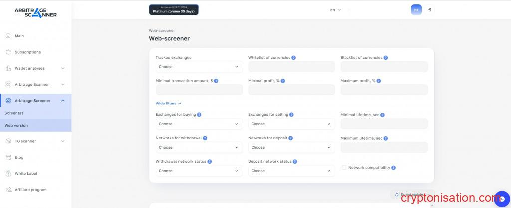The width and height of the screenshot is (511, 208).
Task: Open the chat support bubble icon
Action: 502,199
